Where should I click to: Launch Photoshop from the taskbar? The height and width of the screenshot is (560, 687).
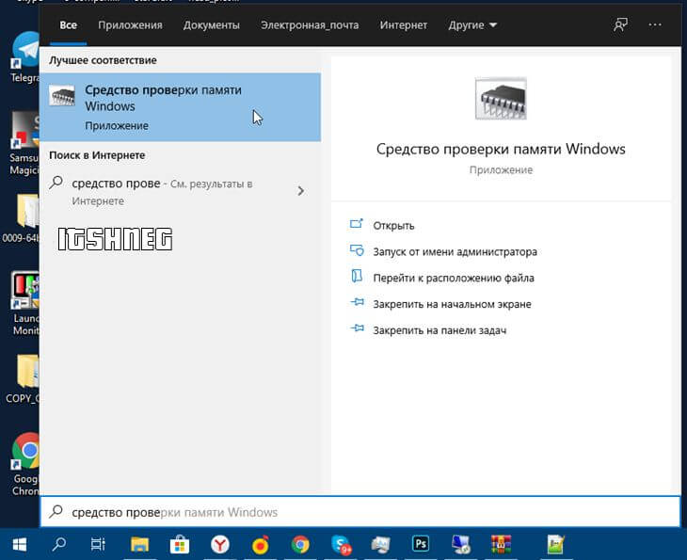[x=421, y=545]
